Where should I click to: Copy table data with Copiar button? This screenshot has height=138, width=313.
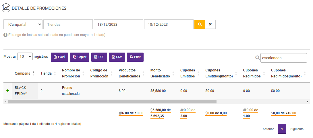tap(80, 57)
